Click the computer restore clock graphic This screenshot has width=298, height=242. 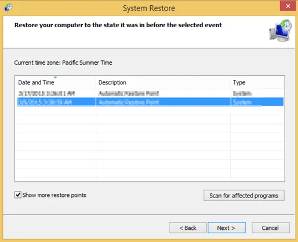(x=281, y=30)
